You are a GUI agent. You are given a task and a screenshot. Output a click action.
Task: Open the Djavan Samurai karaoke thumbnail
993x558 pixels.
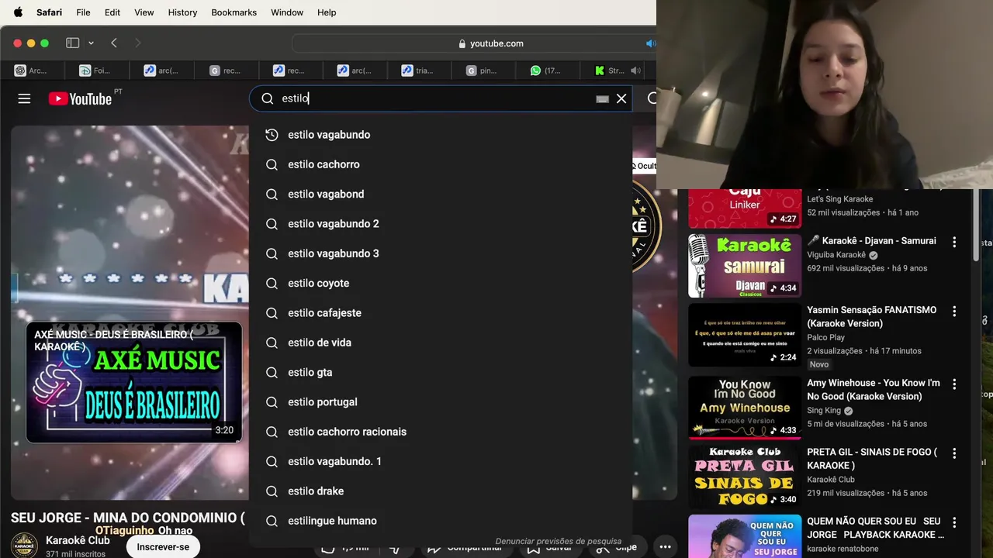coord(745,266)
